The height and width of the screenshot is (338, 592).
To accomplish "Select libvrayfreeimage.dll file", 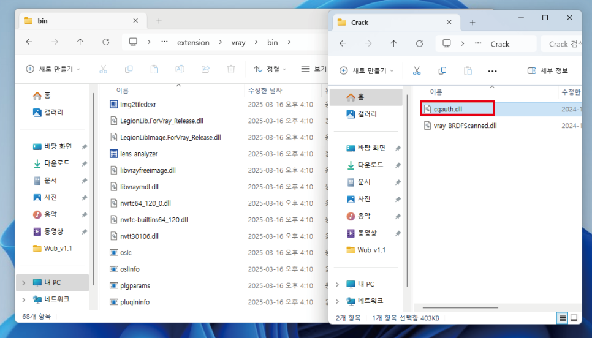I will [148, 170].
